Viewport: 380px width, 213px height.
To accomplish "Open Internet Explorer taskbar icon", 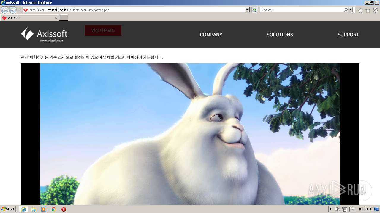I will [x=23, y=209].
